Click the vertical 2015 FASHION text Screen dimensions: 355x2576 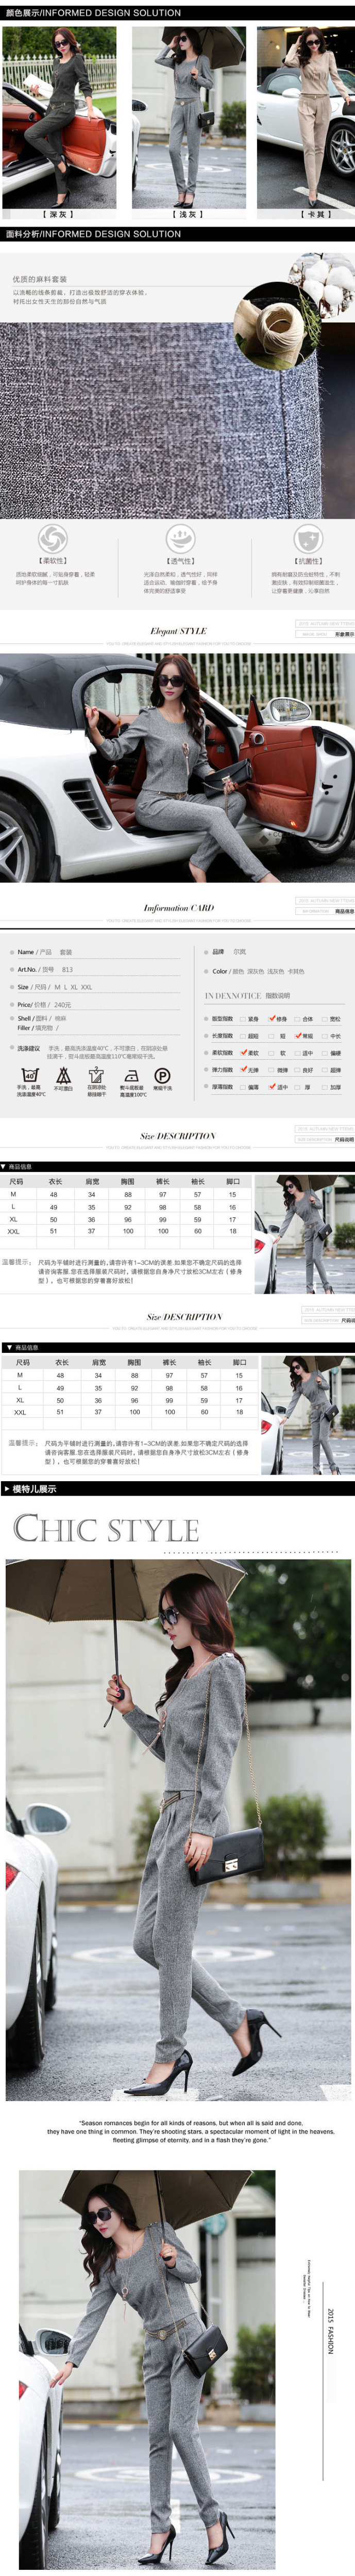pos(330,2331)
